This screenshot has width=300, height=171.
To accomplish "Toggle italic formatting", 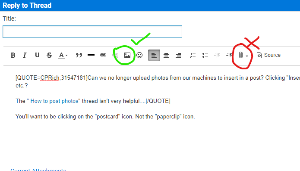I will 25,55.
